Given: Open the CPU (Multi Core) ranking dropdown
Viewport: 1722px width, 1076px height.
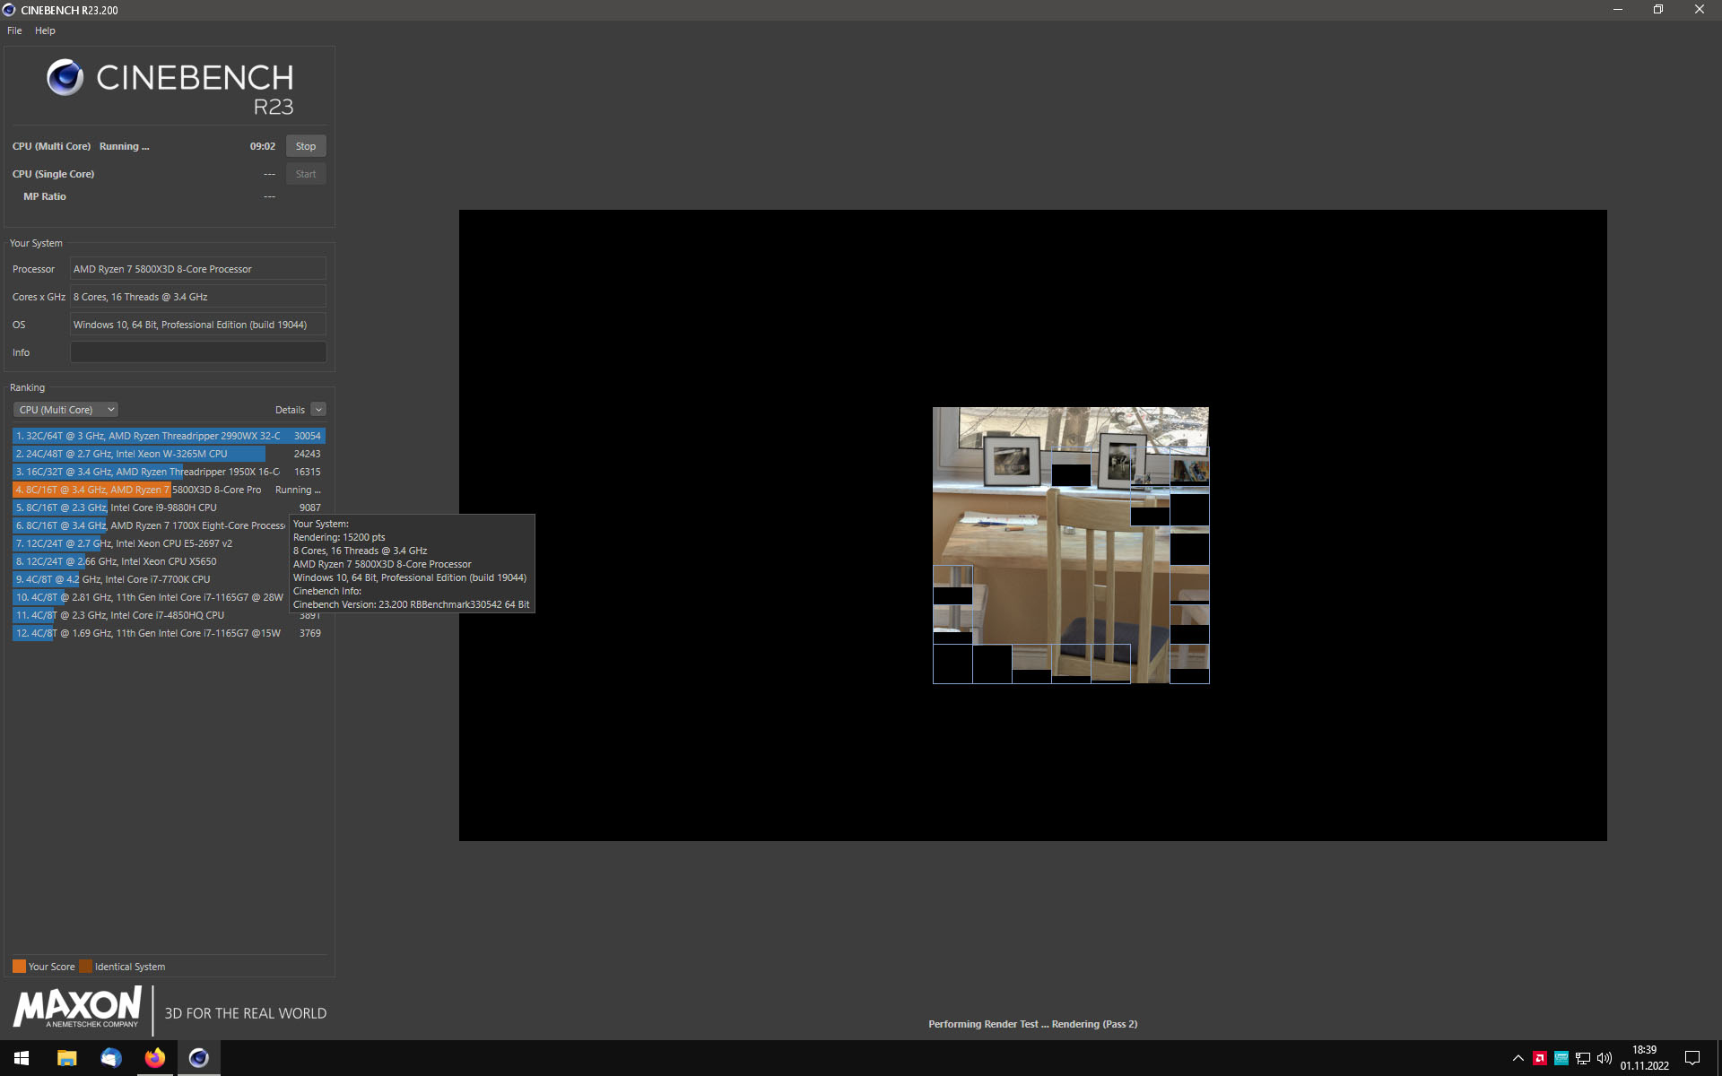Looking at the screenshot, I should (66, 410).
